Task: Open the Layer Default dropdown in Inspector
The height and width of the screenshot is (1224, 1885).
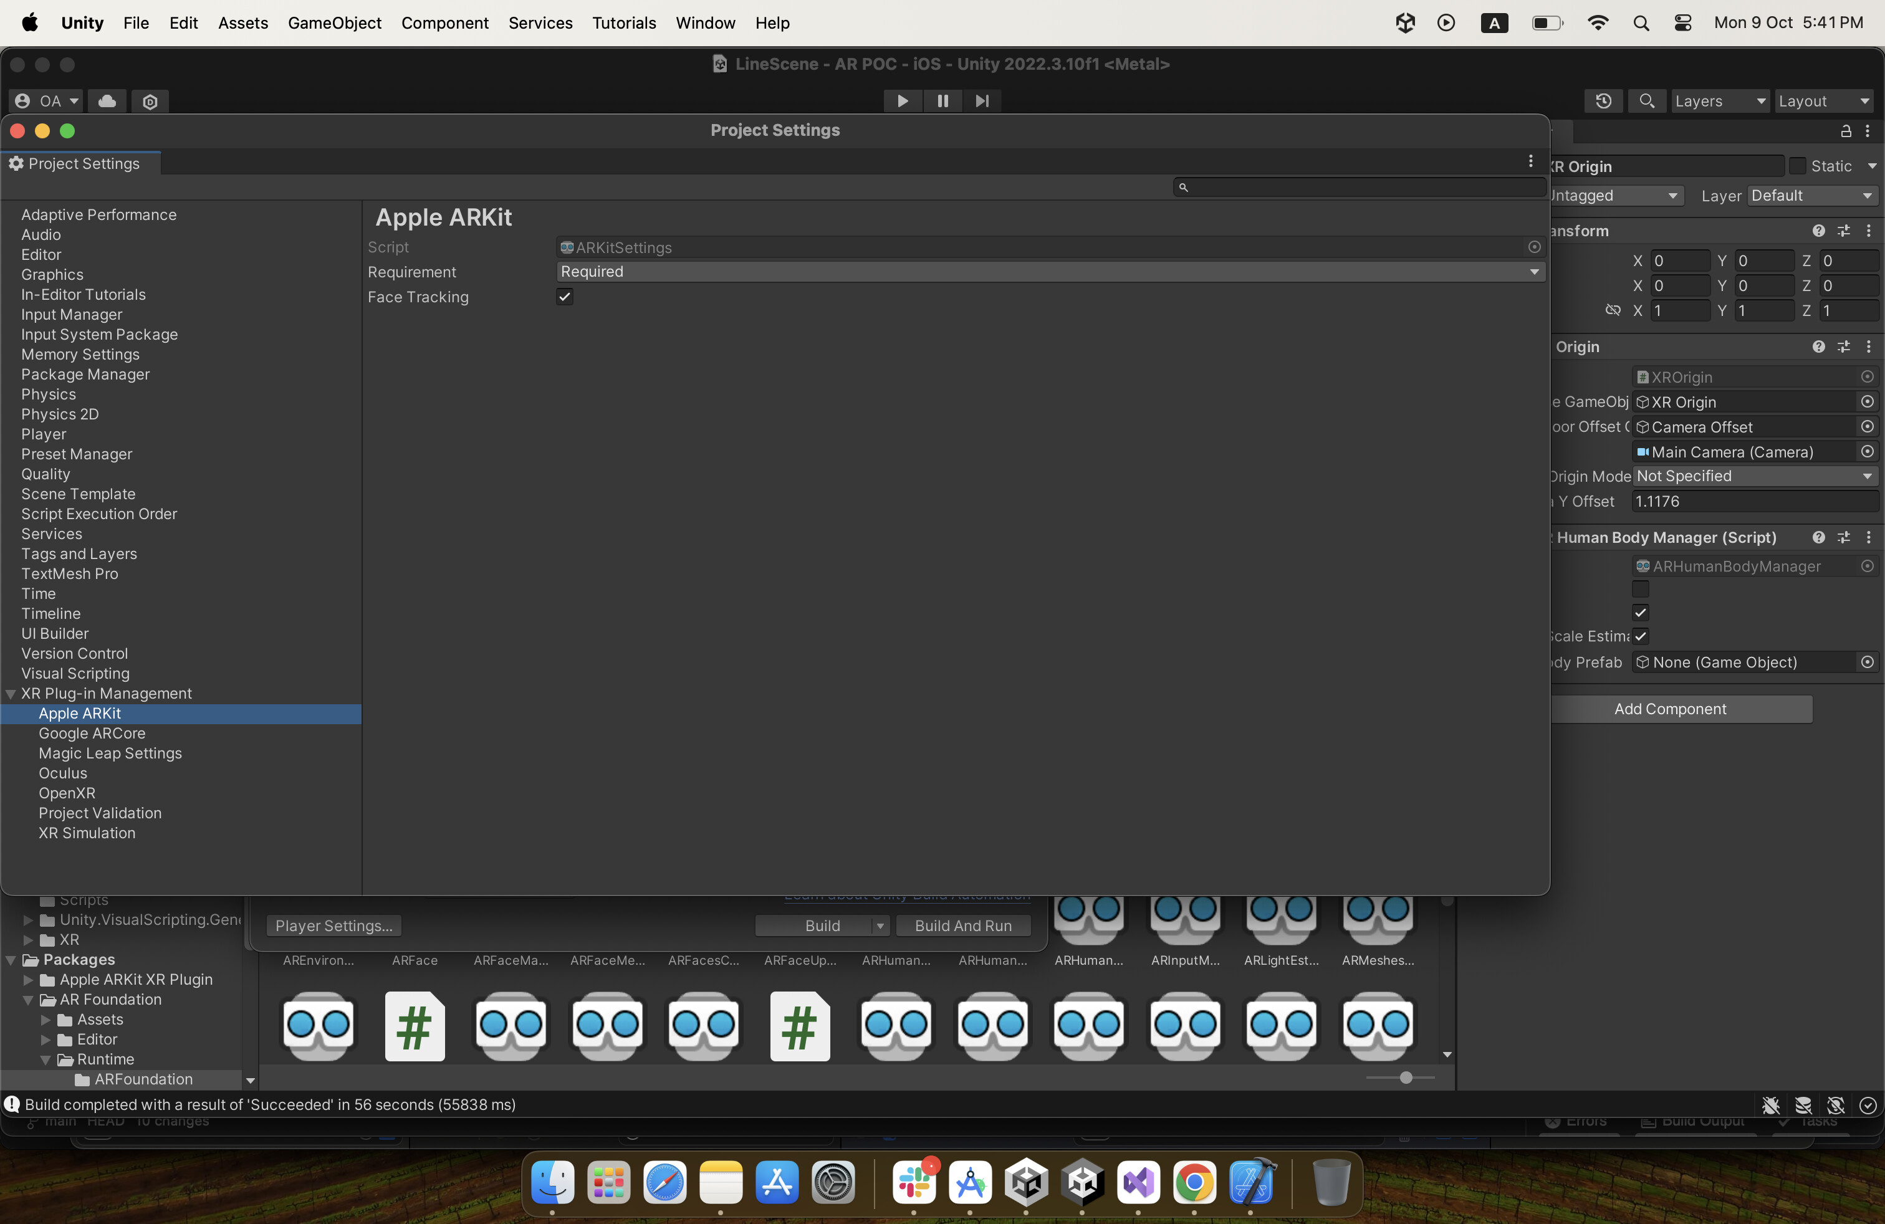Action: click(1812, 195)
